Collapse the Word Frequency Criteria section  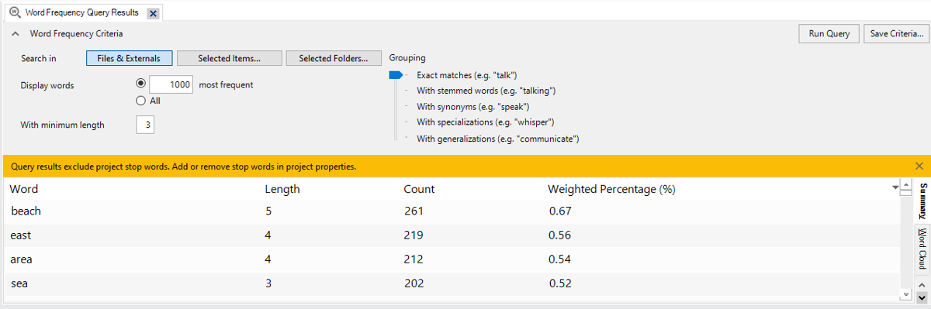point(16,34)
